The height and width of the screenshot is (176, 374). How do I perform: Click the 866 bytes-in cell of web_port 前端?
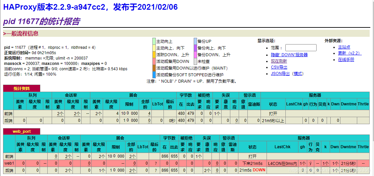165,157
